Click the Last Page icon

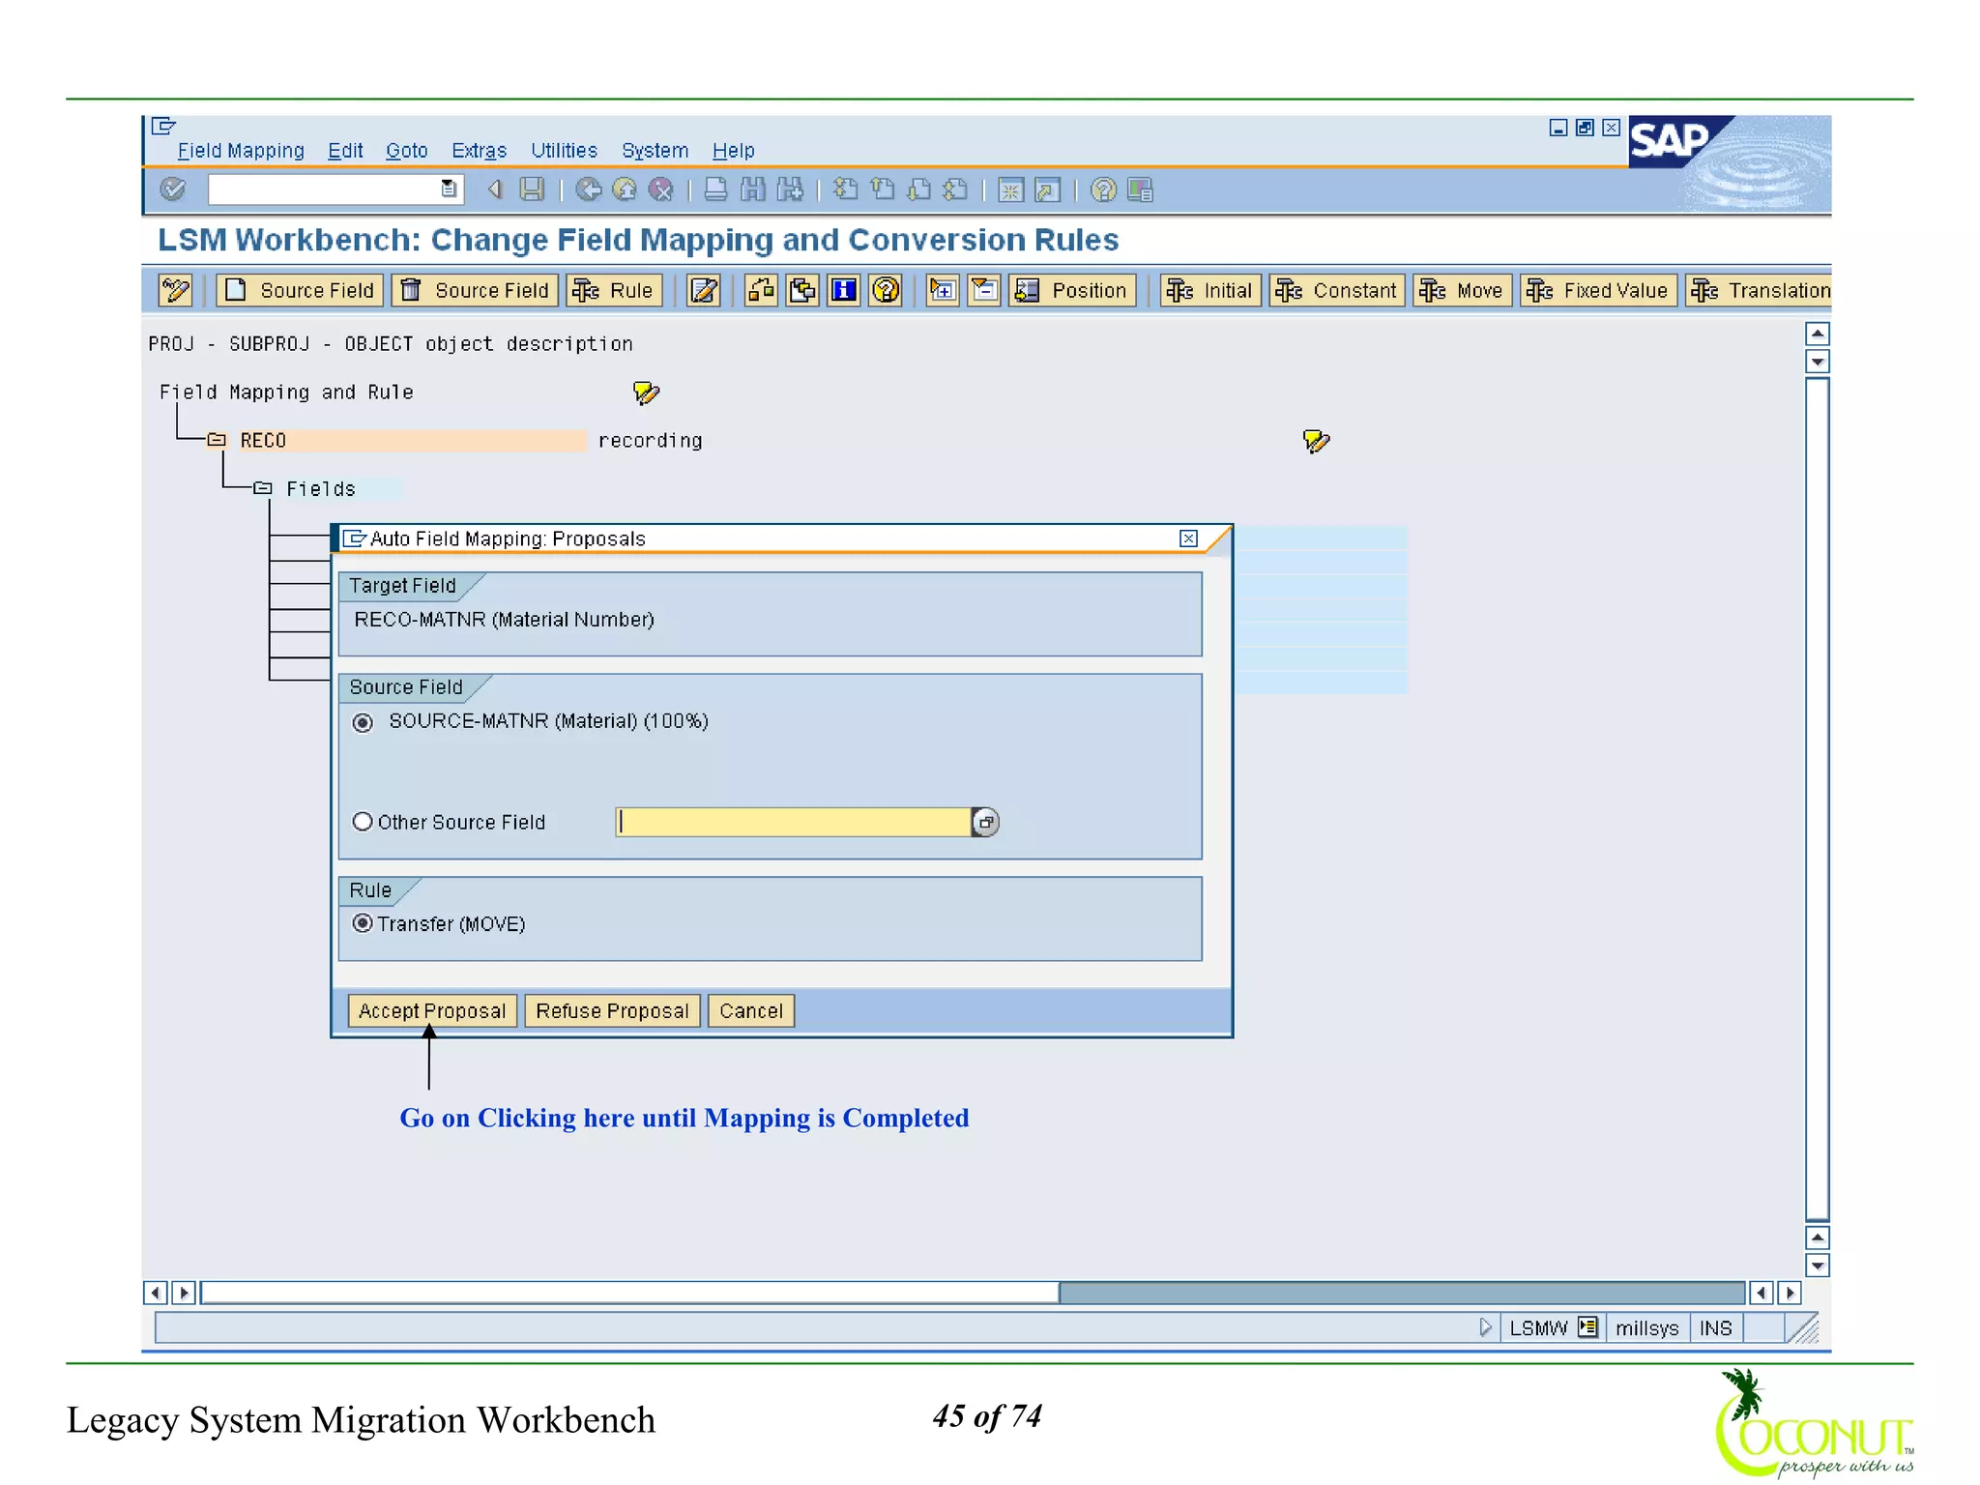tap(955, 189)
